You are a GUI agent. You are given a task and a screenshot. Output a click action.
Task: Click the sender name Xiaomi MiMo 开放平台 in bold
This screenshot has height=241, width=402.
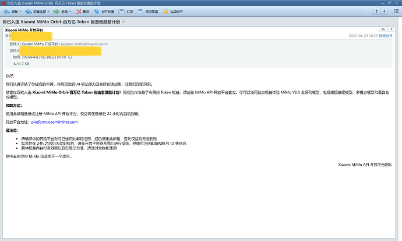click(x=24, y=30)
